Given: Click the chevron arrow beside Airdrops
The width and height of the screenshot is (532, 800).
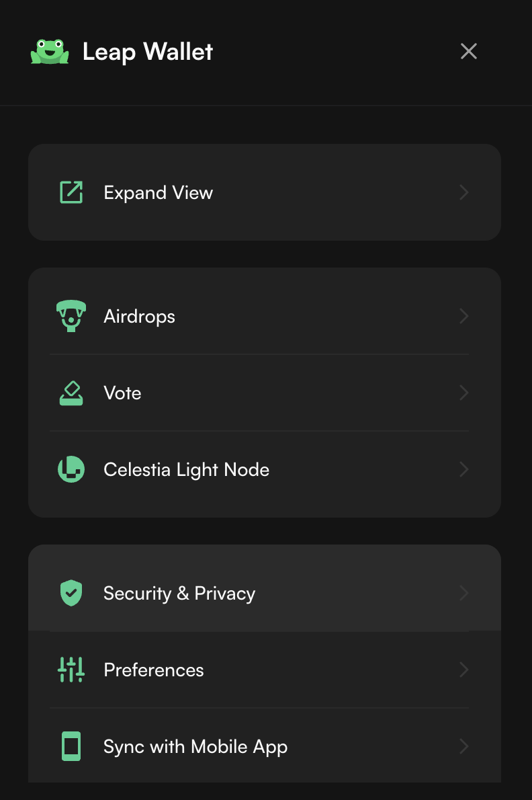Looking at the screenshot, I should click(463, 316).
